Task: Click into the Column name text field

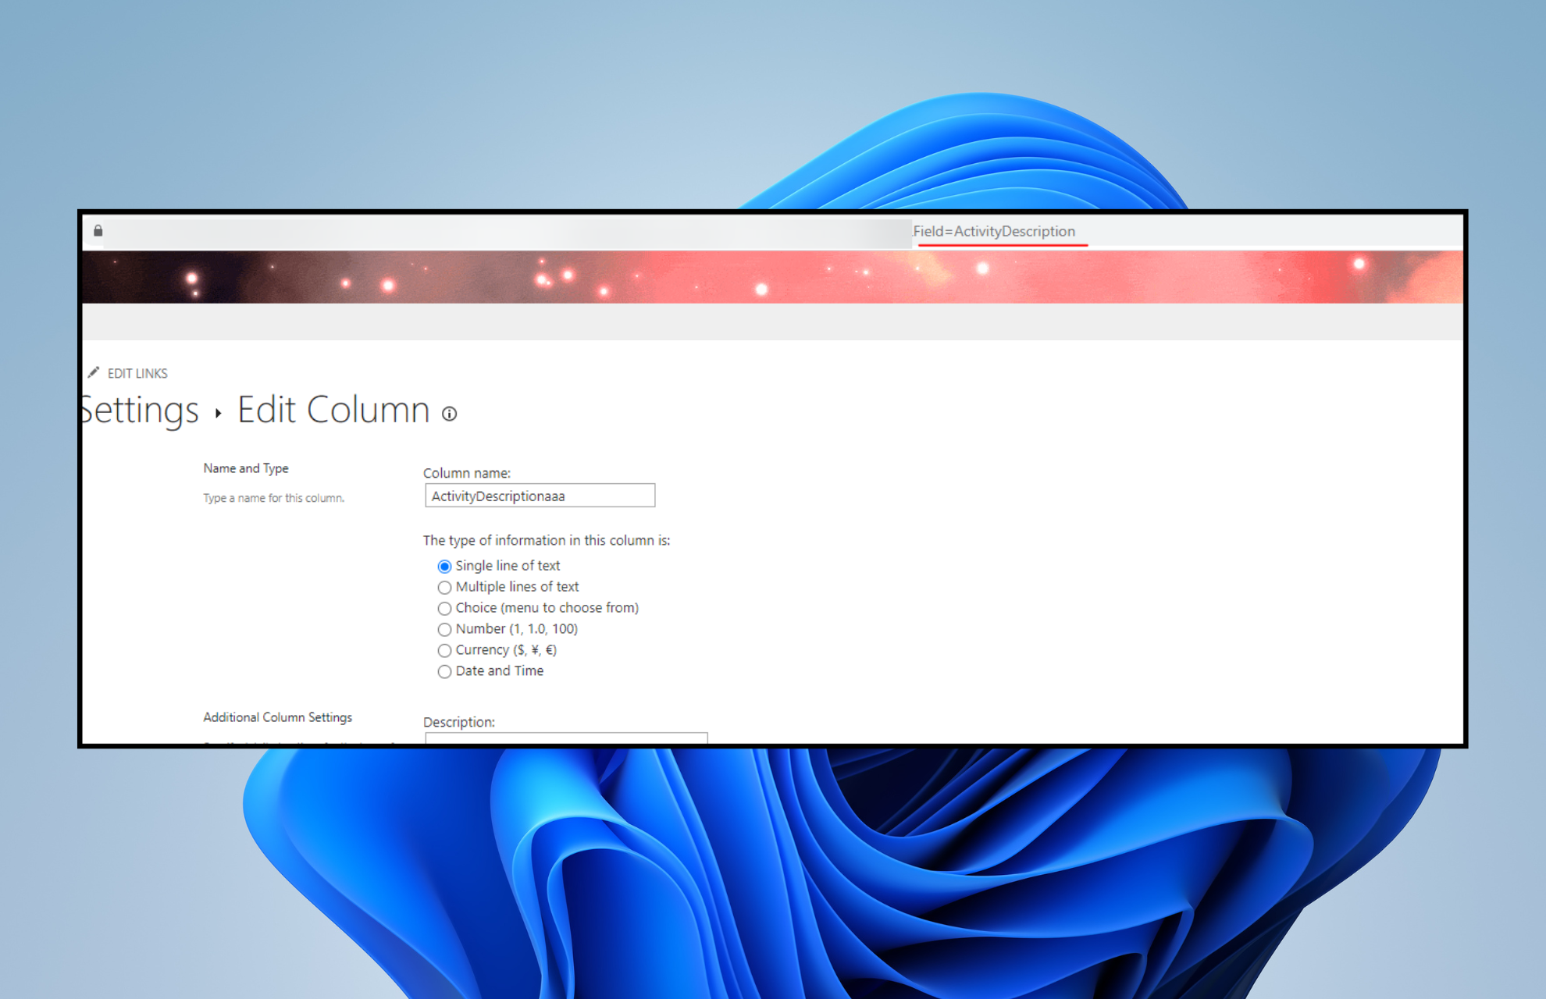Action: click(540, 496)
